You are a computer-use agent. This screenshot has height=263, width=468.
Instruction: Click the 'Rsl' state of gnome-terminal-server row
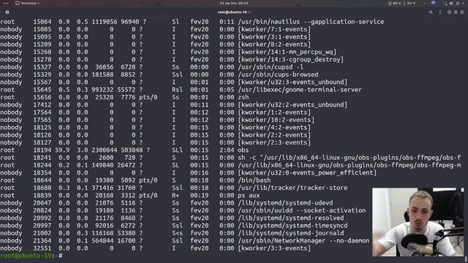click(x=177, y=90)
